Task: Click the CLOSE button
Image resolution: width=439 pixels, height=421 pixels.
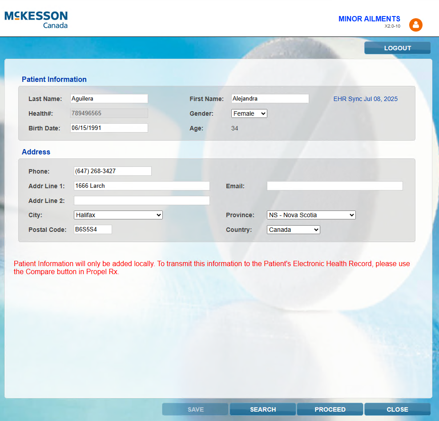Action: click(x=397, y=409)
